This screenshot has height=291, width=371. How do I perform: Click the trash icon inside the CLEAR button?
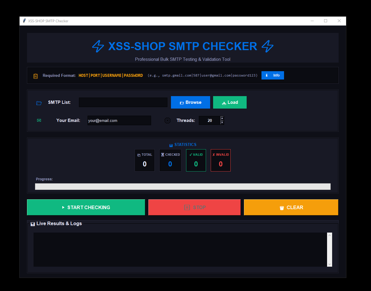pos(281,207)
